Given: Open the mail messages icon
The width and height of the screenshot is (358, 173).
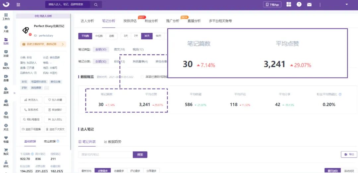Looking at the screenshot, I should [x=309, y=5].
